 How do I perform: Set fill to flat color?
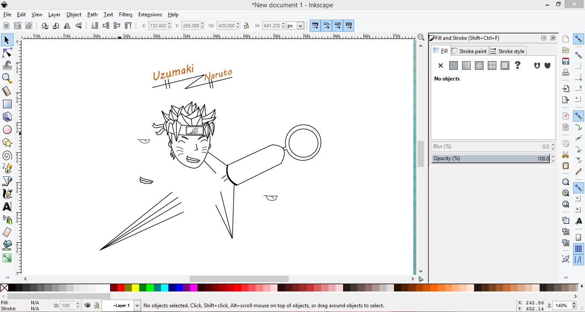tap(454, 65)
